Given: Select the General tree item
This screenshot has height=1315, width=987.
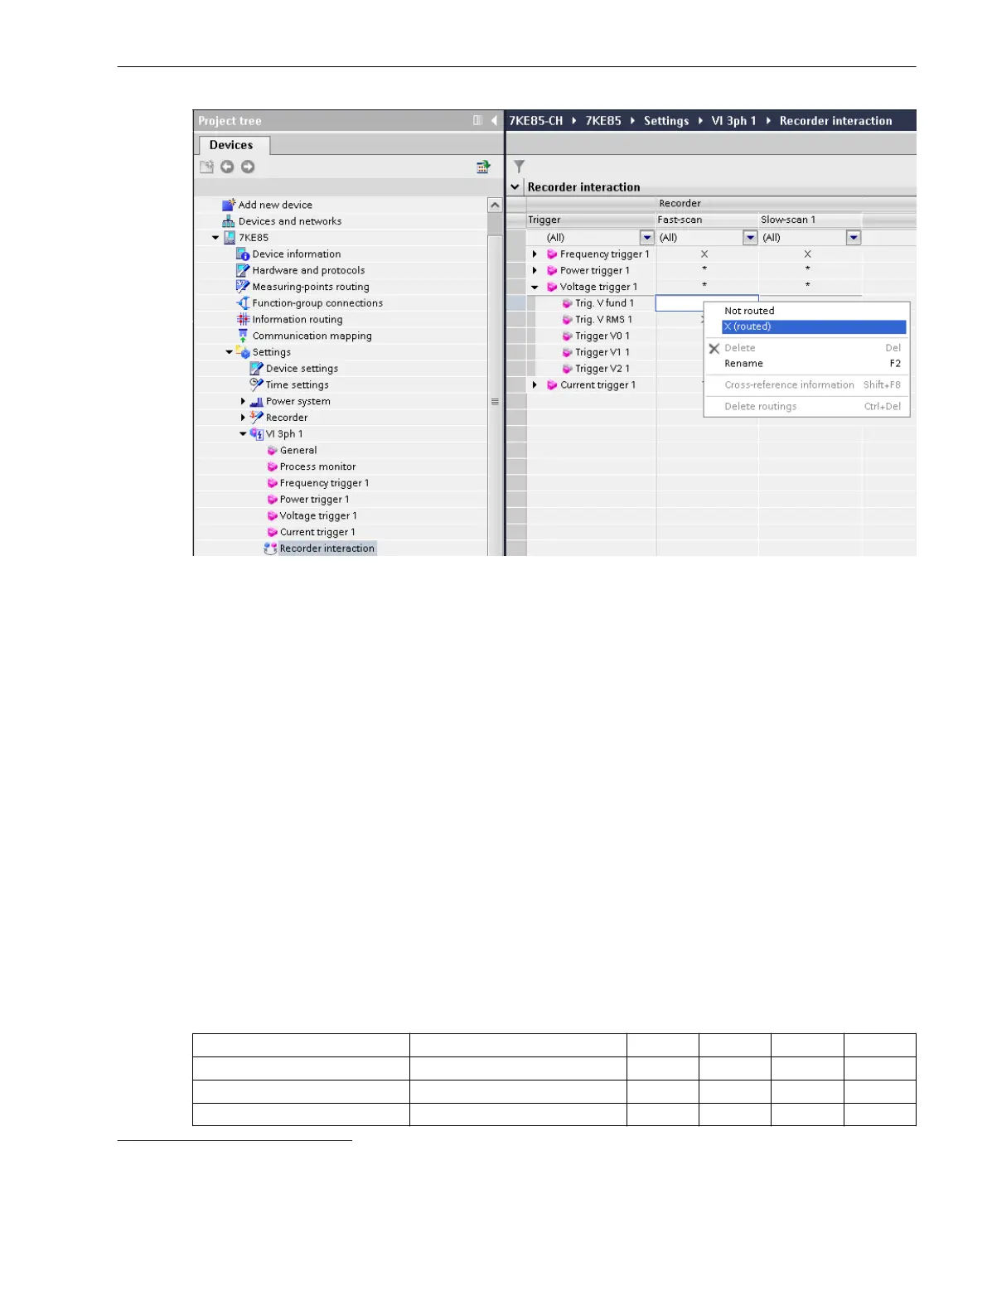Looking at the screenshot, I should [x=298, y=451].
